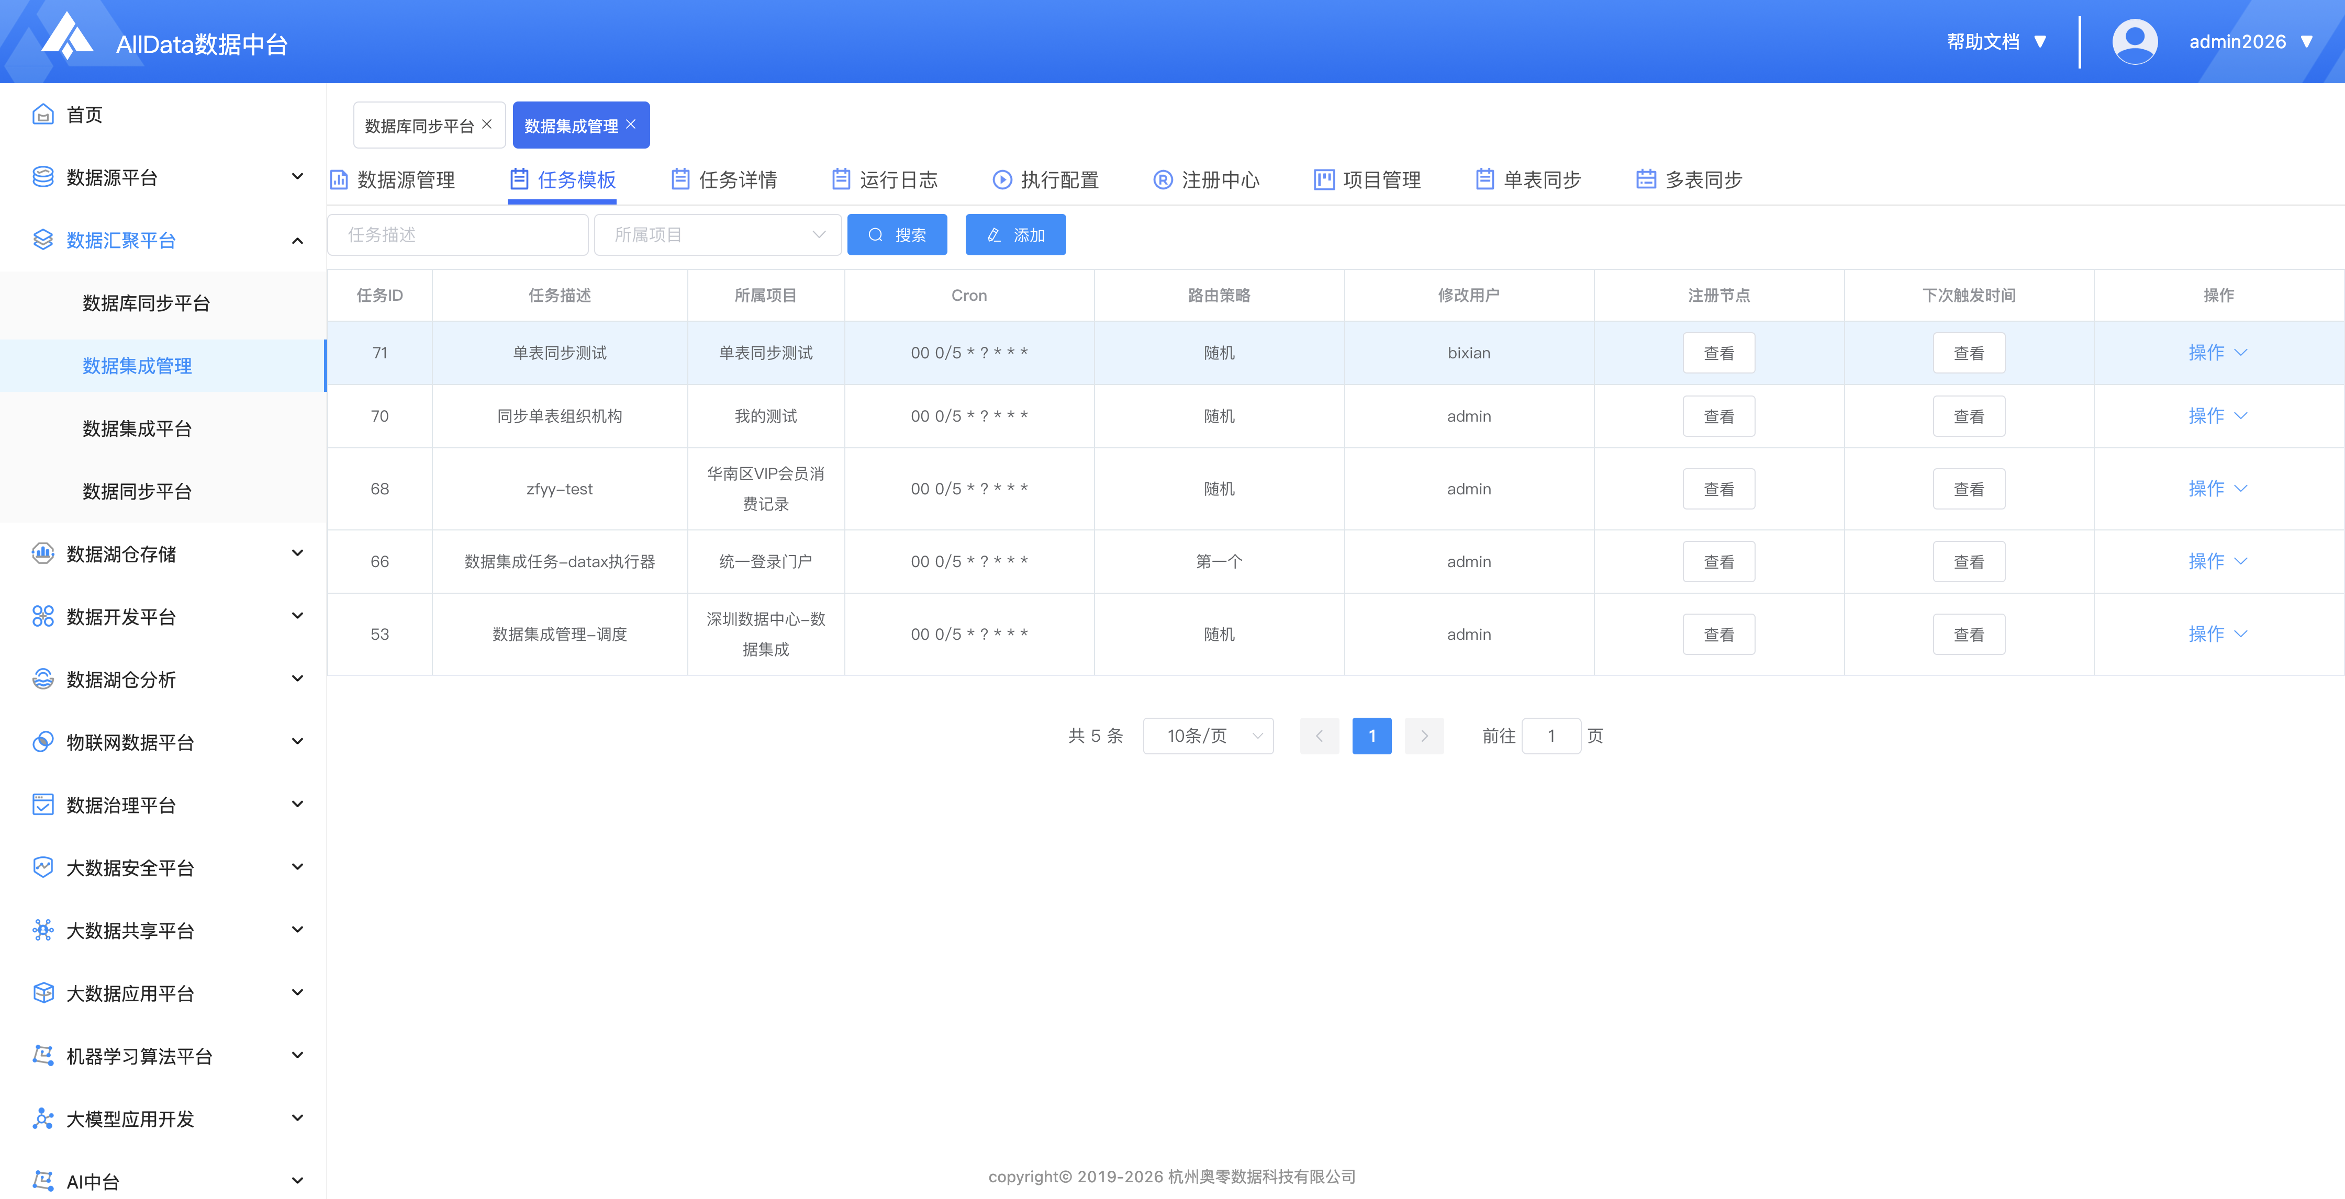
Task: Expand the 大模型应用开发 menu chevron
Action: pyautogui.click(x=297, y=1119)
